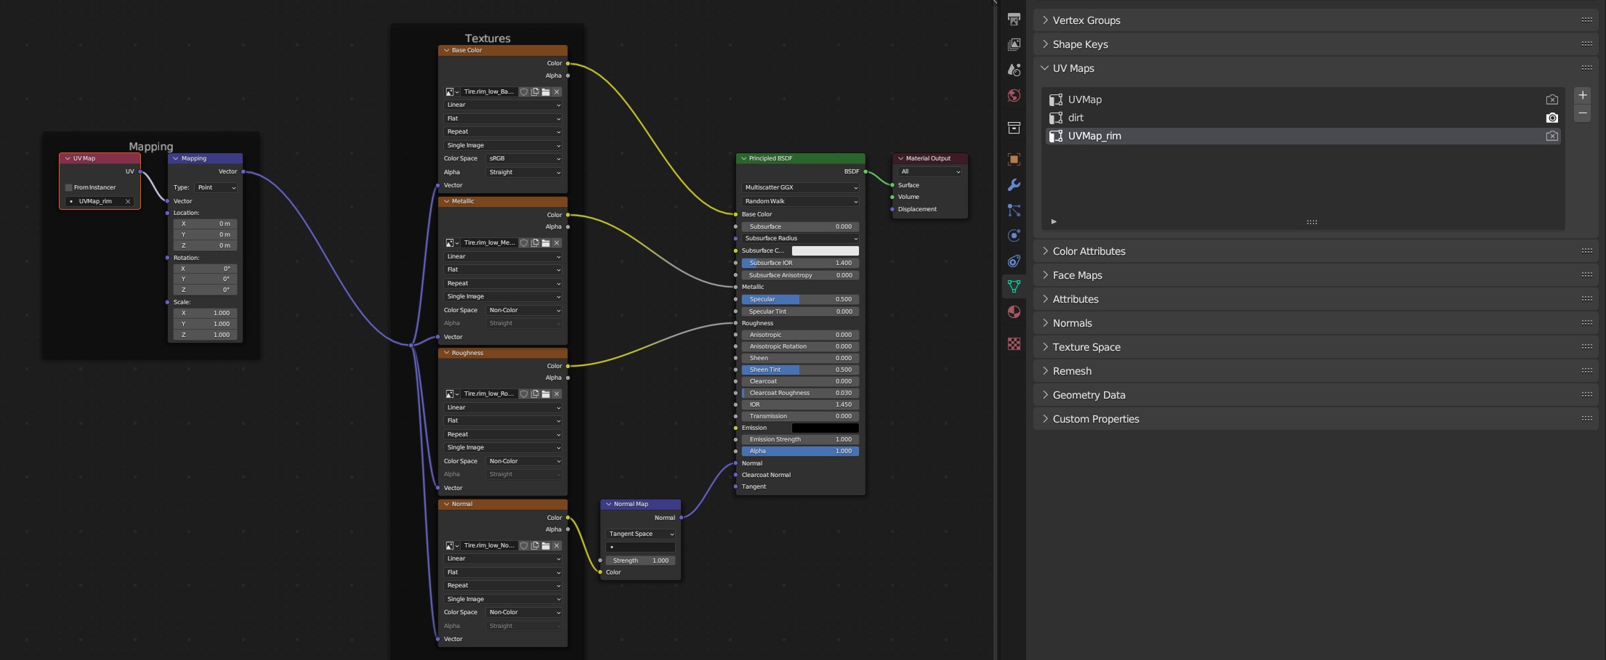Enable the From Instancer checkbox
1606x660 pixels.
click(x=69, y=187)
